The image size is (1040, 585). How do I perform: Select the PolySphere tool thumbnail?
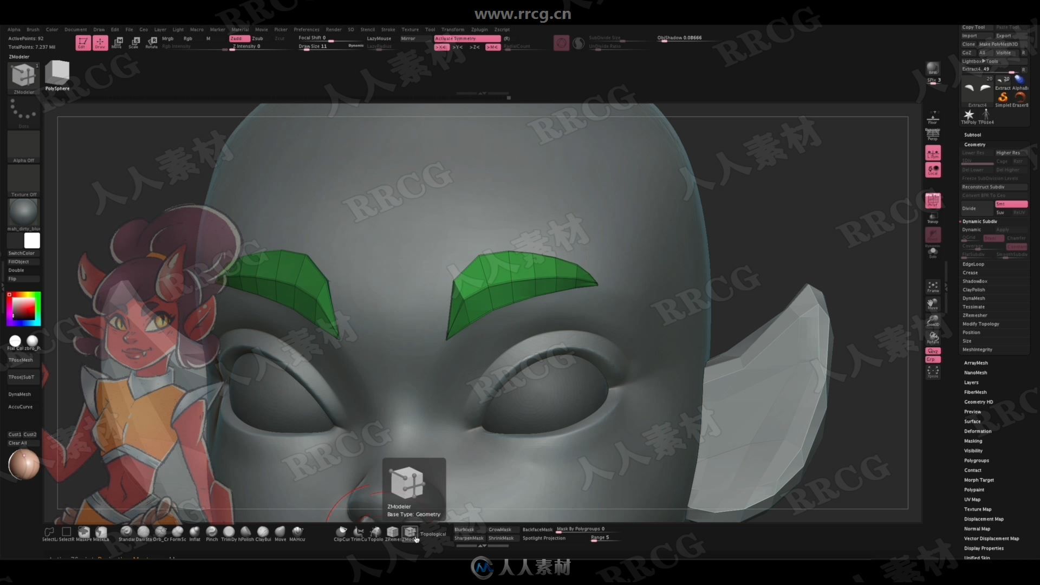tap(57, 75)
